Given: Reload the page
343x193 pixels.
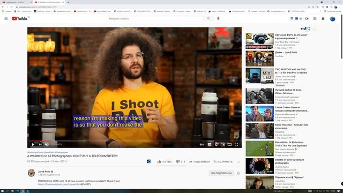Looking at the screenshot, I should pyautogui.click(x=11, y=7).
